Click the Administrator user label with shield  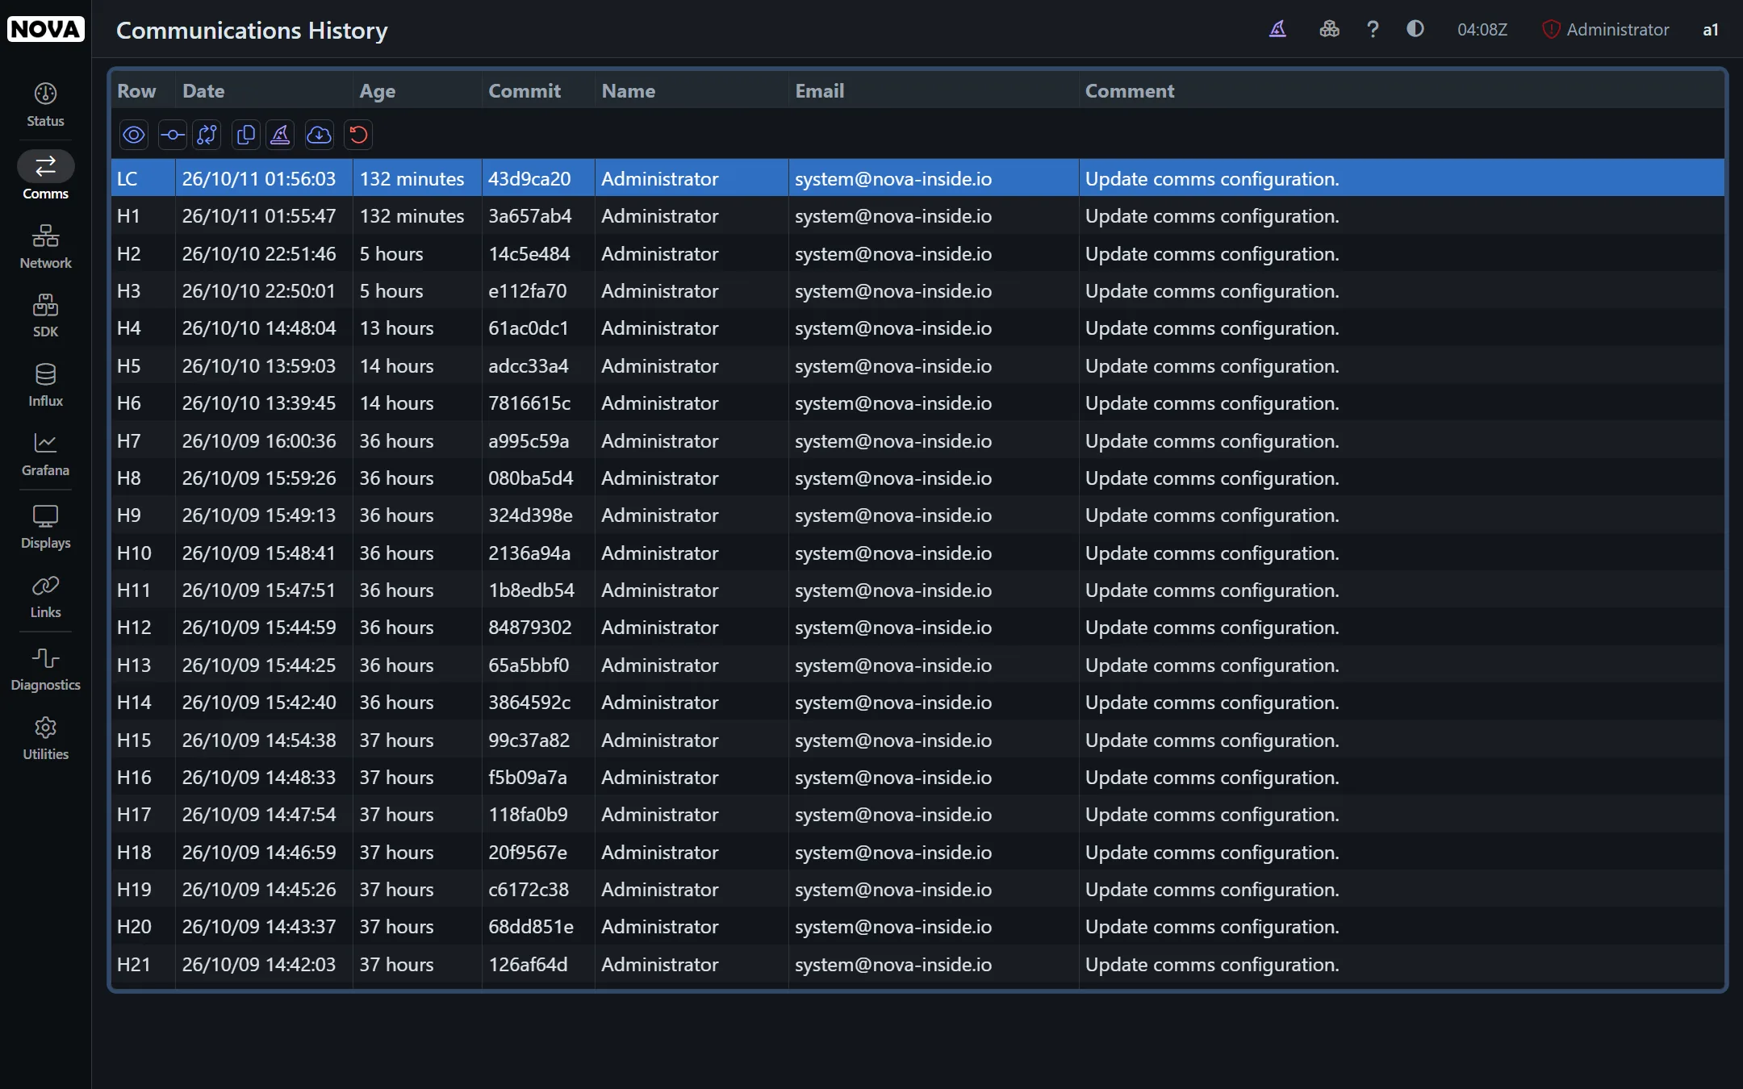tap(1605, 30)
